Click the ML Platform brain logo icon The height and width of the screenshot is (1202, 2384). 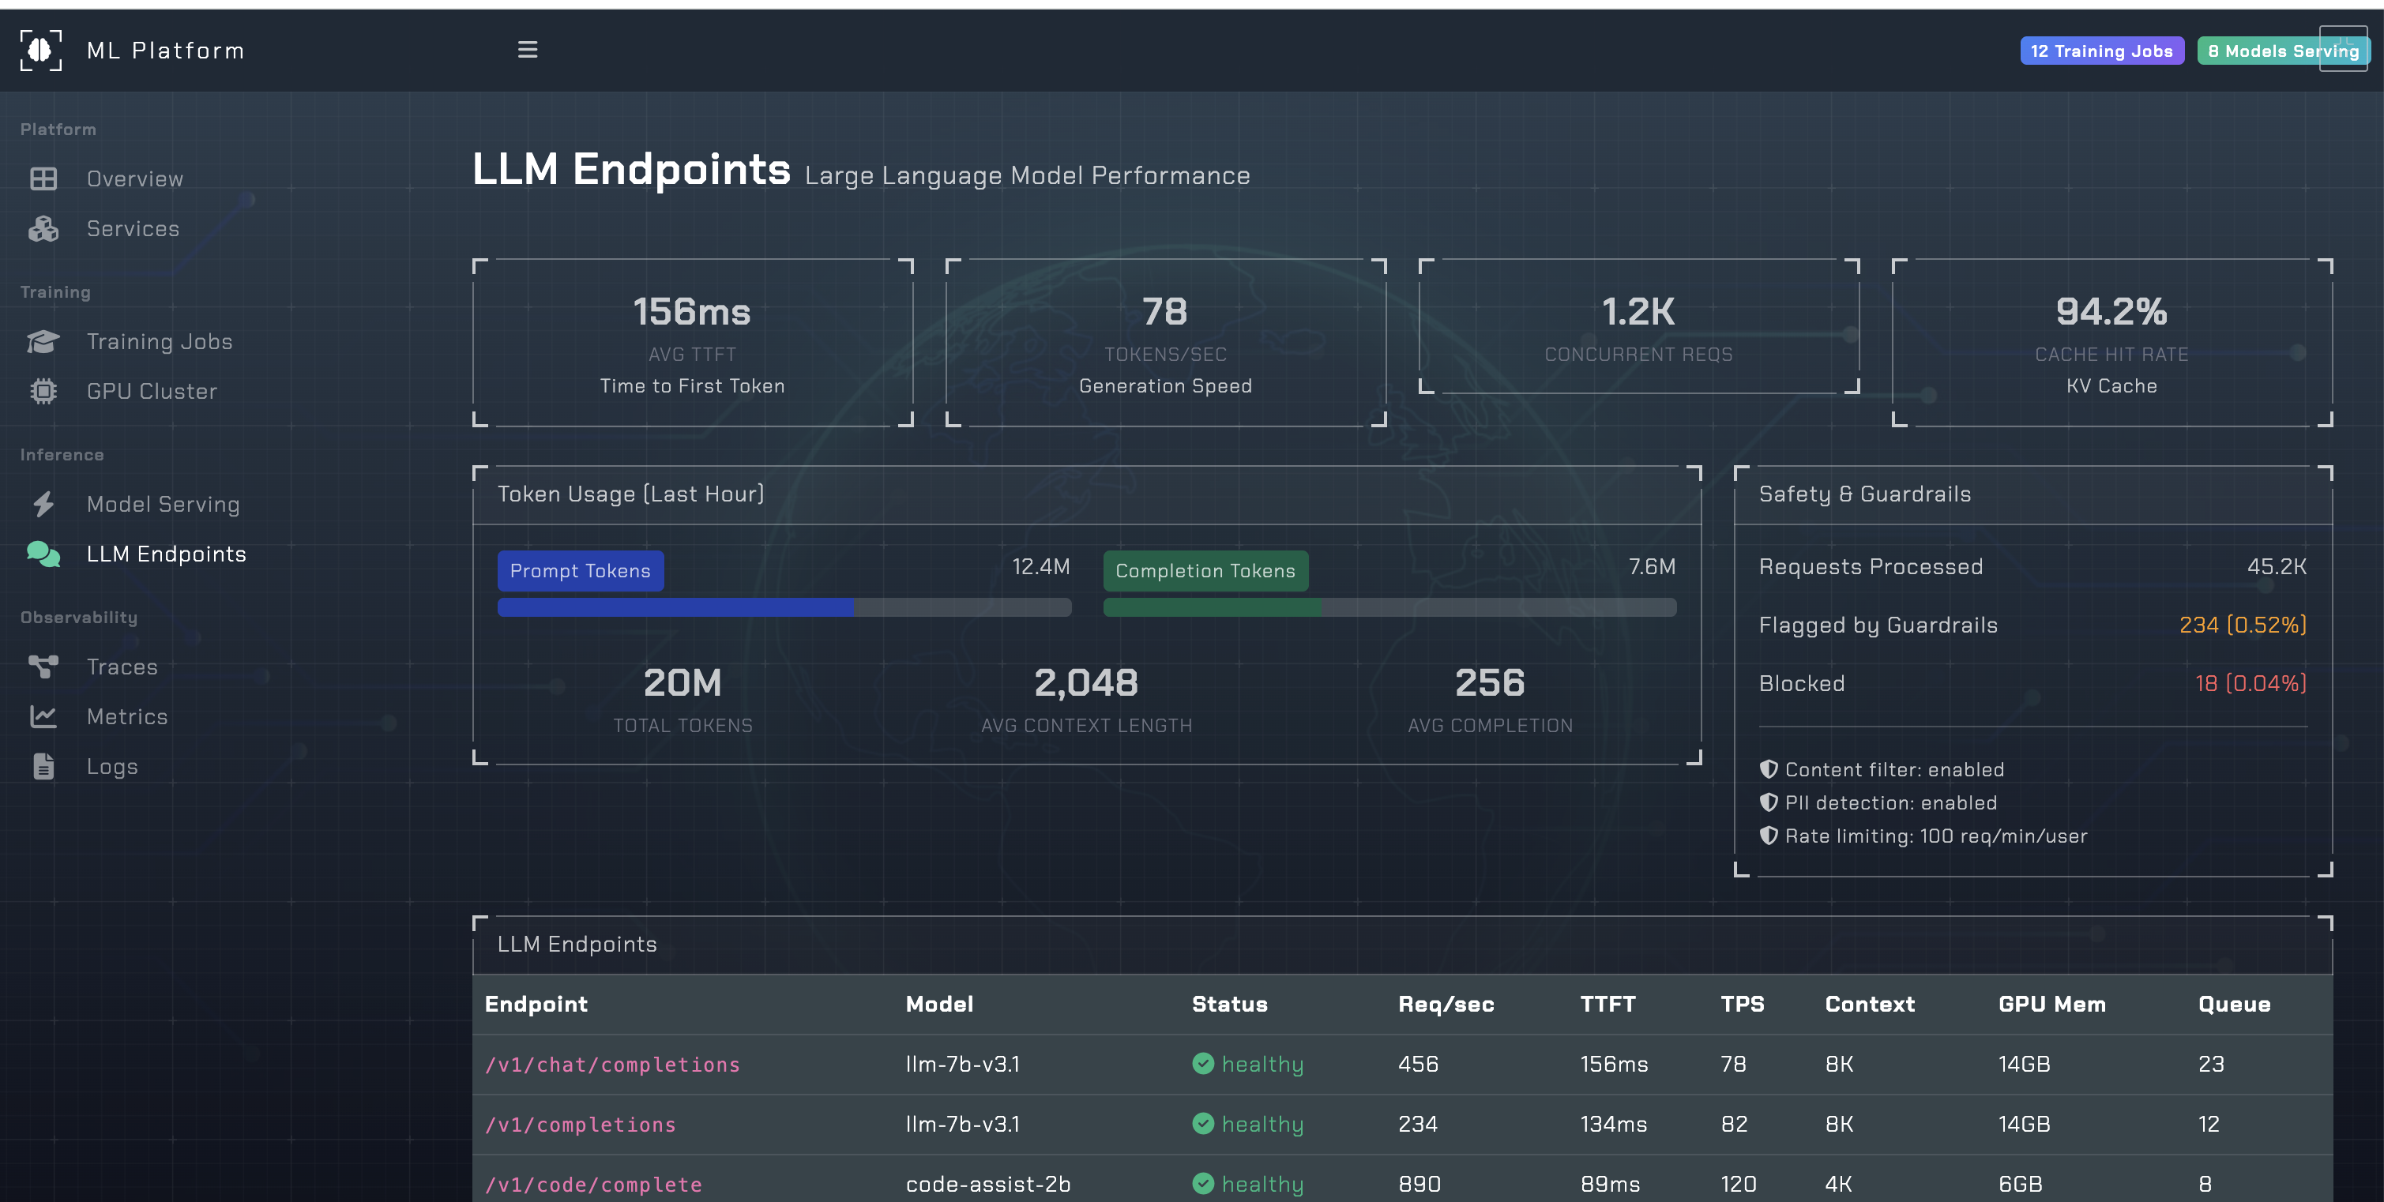coord(41,50)
